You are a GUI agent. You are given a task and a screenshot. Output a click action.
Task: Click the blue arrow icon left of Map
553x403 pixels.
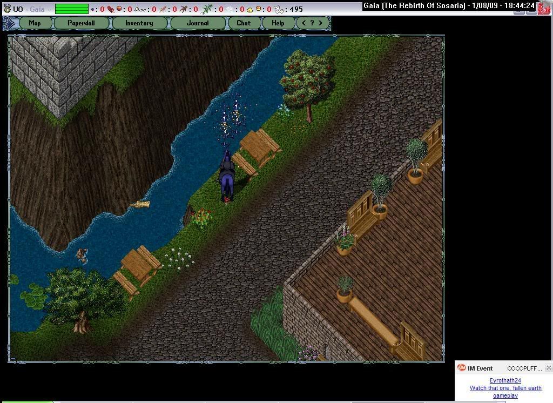click(10, 23)
